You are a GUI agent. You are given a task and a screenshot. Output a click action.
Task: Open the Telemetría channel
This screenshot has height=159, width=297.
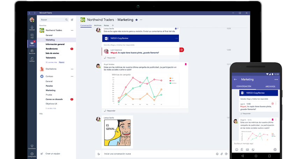51,58
